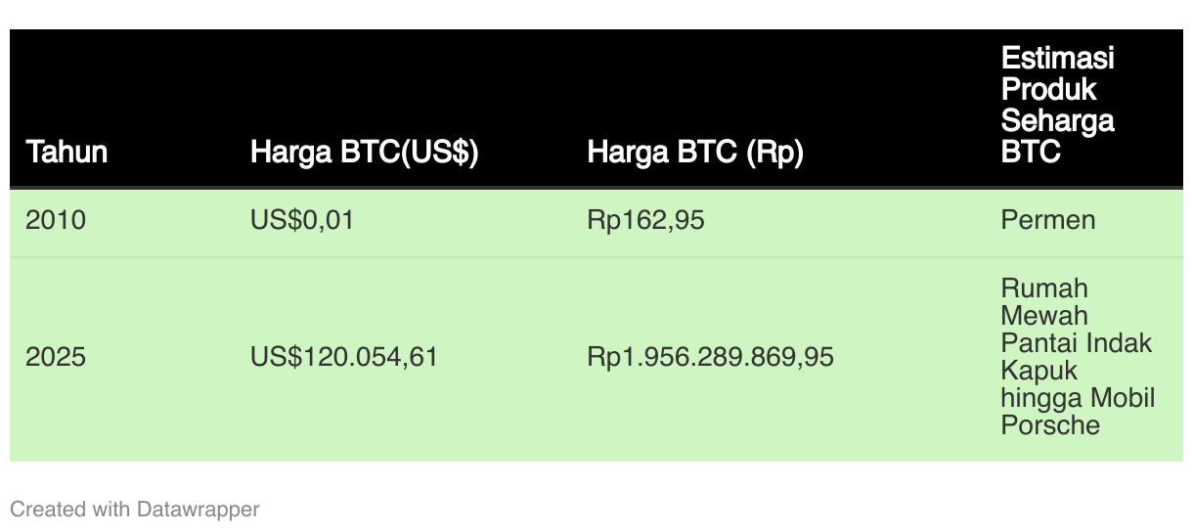Click the US$0,01 price cell

(302, 220)
